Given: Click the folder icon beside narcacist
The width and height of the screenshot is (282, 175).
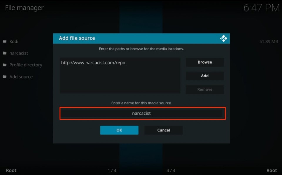Looking at the screenshot, I should pos(5,53).
